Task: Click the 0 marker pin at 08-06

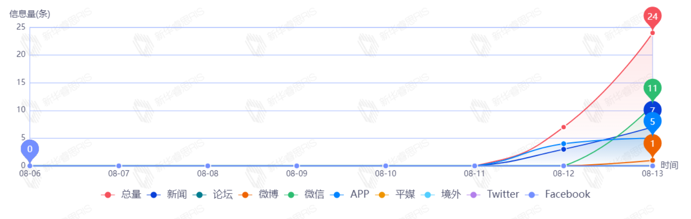Action: click(x=30, y=149)
